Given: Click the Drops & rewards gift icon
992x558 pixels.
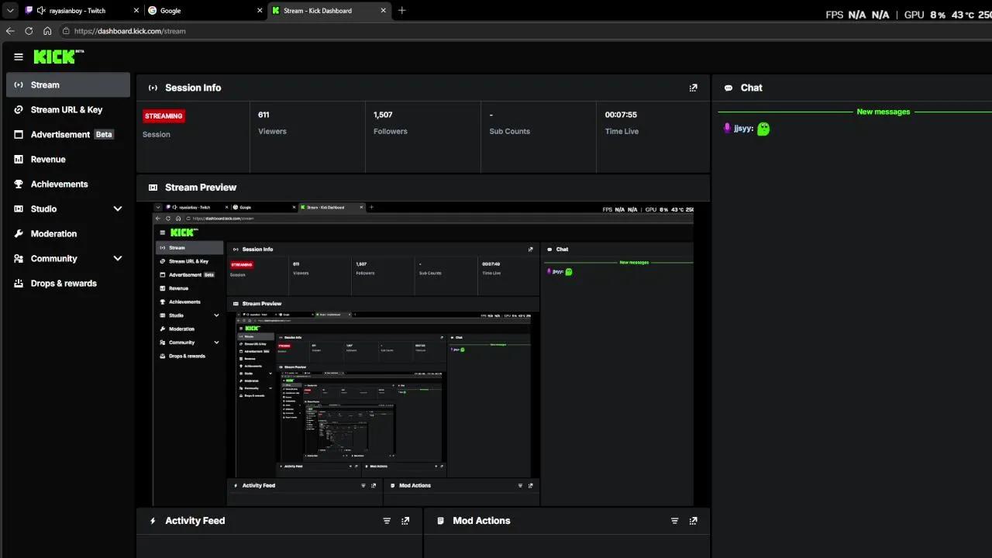Looking at the screenshot, I should (x=19, y=284).
